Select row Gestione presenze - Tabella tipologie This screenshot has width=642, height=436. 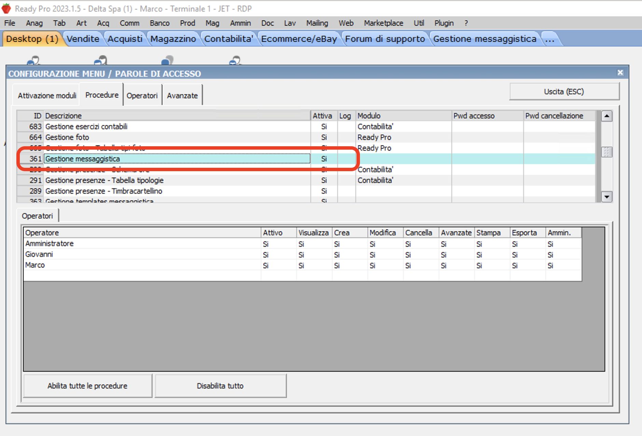pyautogui.click(x=306, y=180)
